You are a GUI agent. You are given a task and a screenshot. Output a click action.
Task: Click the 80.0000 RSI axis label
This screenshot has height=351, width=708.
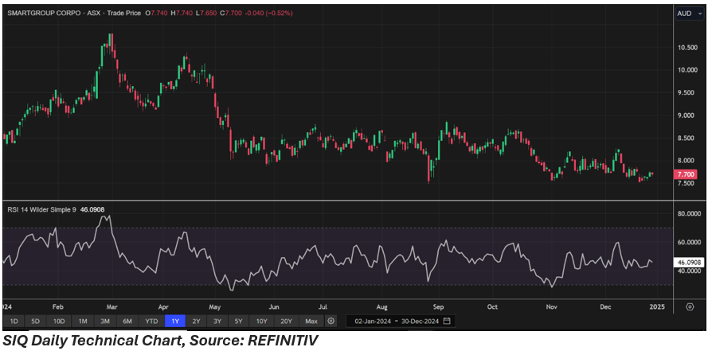(688, 214)
